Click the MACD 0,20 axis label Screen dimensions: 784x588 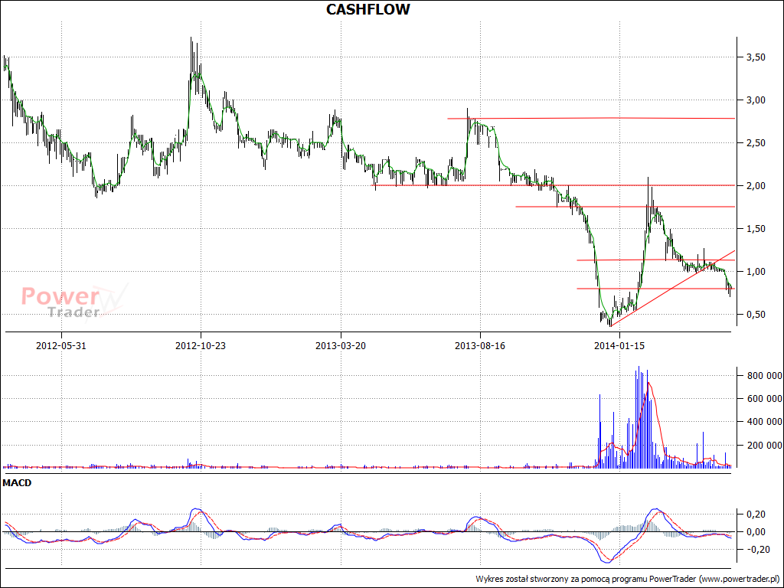click(756, 514)
